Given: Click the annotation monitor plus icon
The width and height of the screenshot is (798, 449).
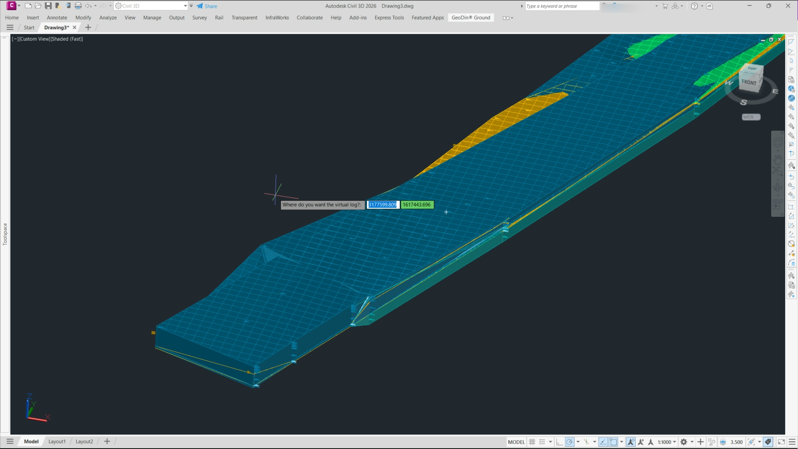Looking at the screenshot, I should point(701,442).
